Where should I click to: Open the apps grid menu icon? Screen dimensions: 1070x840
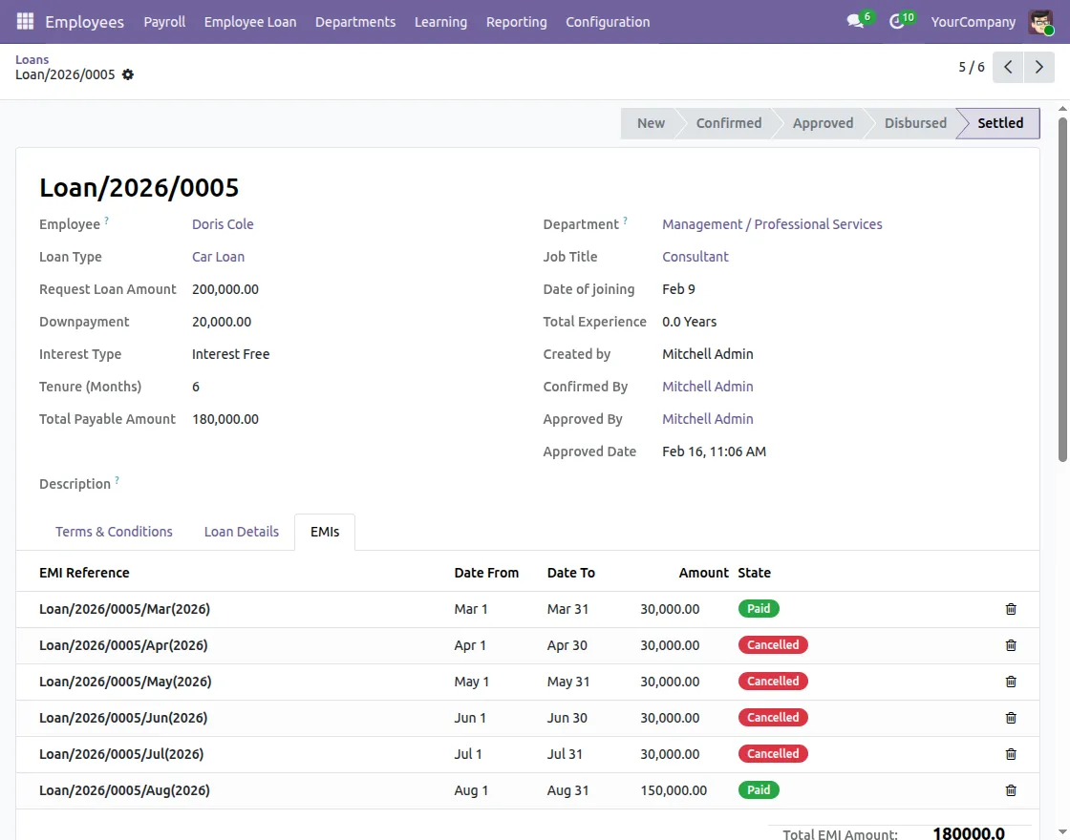25,21
